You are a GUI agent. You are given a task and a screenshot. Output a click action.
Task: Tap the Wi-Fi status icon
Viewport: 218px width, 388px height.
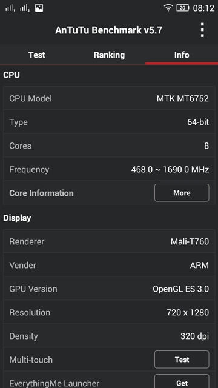168,8
